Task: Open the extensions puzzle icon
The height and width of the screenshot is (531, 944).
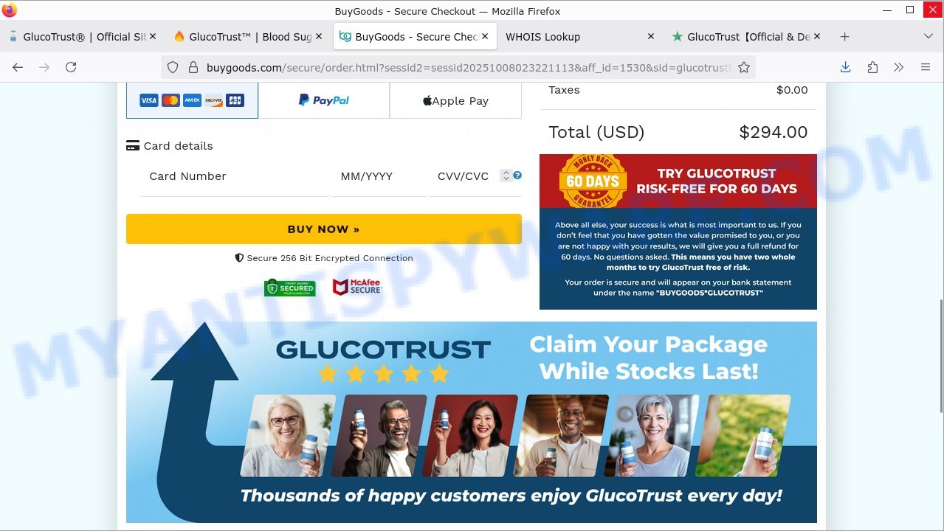Action: pyautogui.click(x=872, y=67)
